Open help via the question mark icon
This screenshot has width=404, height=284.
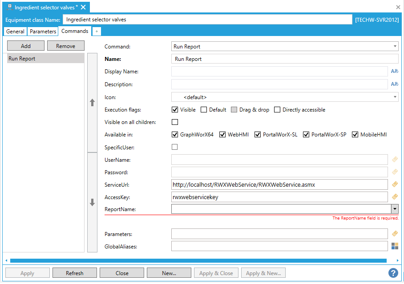[393, 272]
